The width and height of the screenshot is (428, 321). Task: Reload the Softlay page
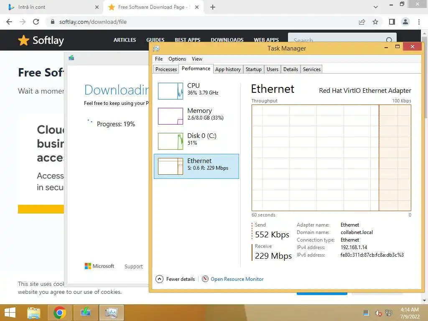tap(36, 22)
